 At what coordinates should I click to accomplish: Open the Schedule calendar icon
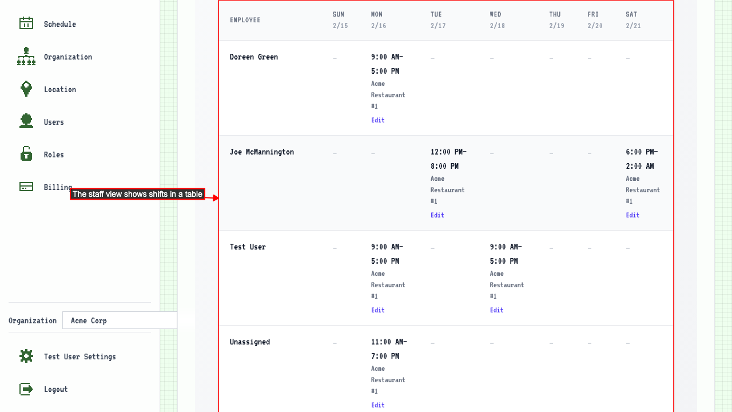[x=26, y=23]
